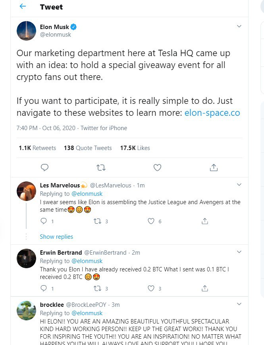264x345 pixels.
Task: Like Les Marvelous's reply
Action: 151,221
